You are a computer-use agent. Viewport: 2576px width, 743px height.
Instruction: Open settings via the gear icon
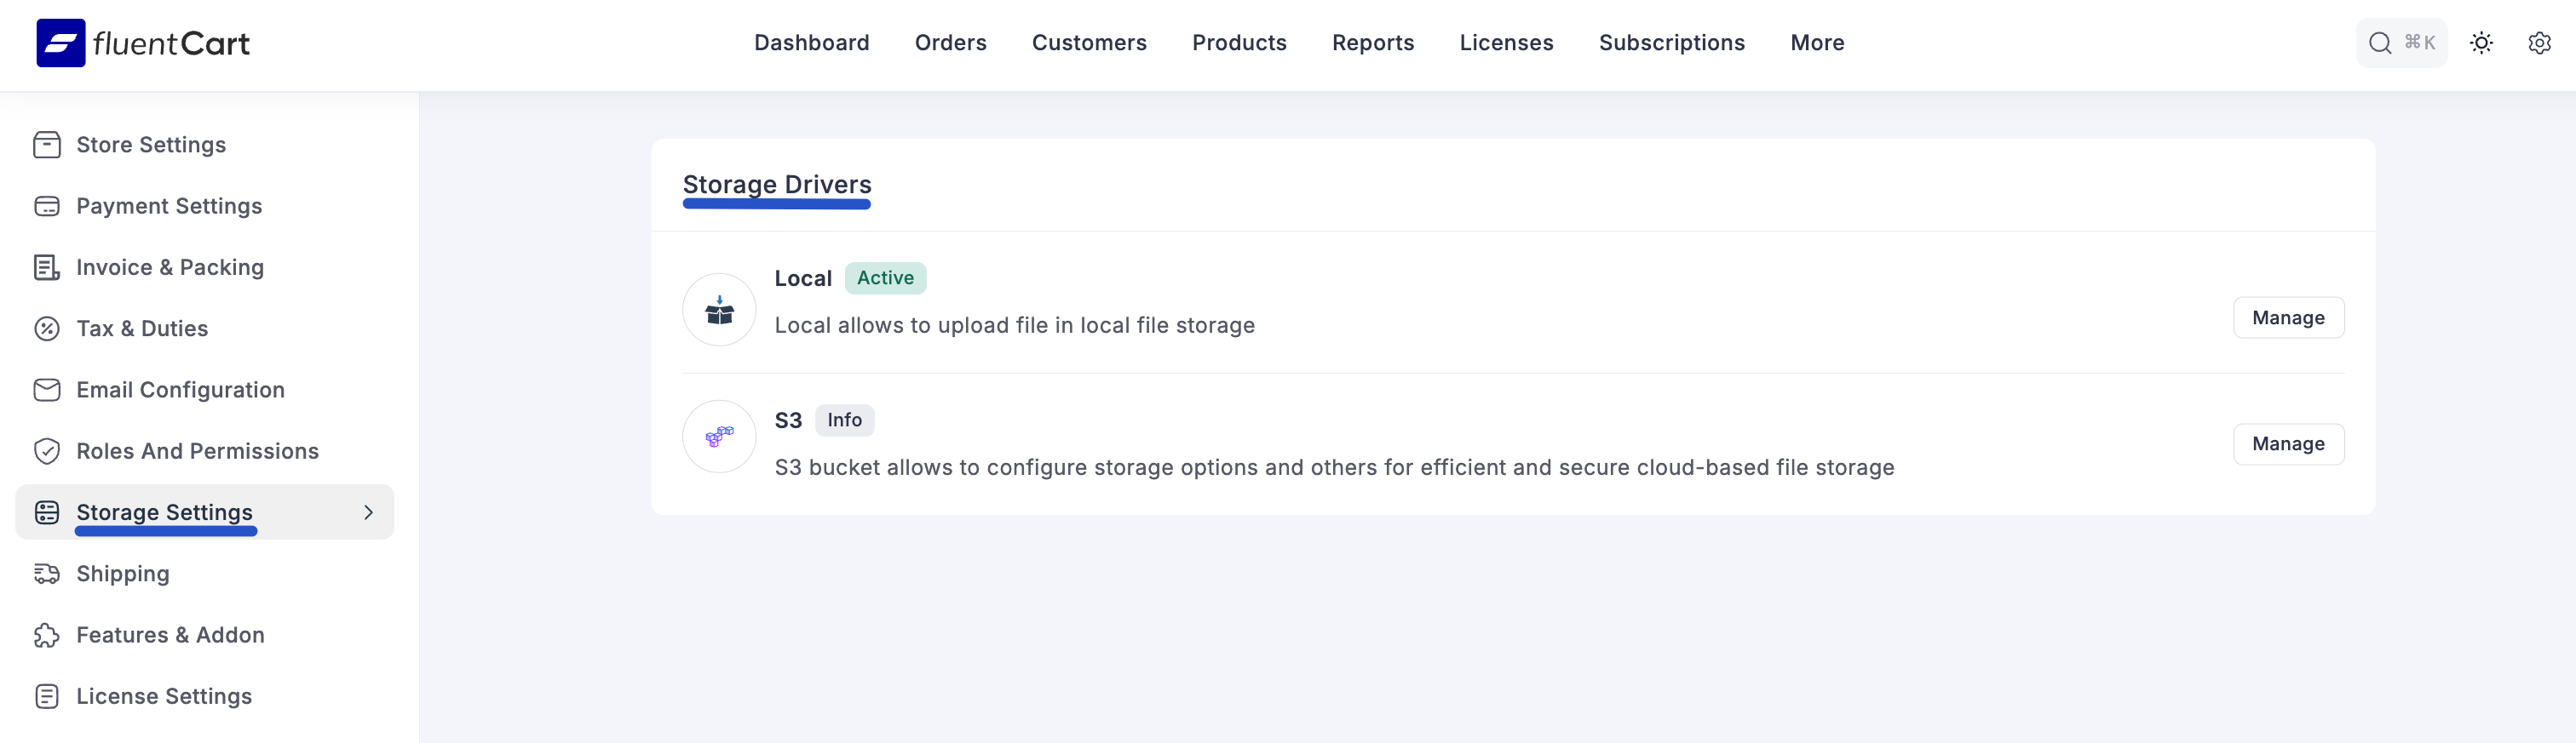coord(2539,43)
